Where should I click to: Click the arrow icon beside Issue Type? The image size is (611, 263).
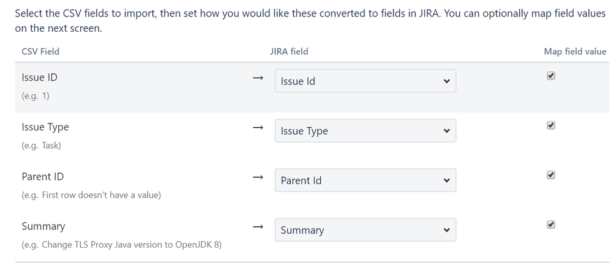pyautogui.click(x=258, y=127)
